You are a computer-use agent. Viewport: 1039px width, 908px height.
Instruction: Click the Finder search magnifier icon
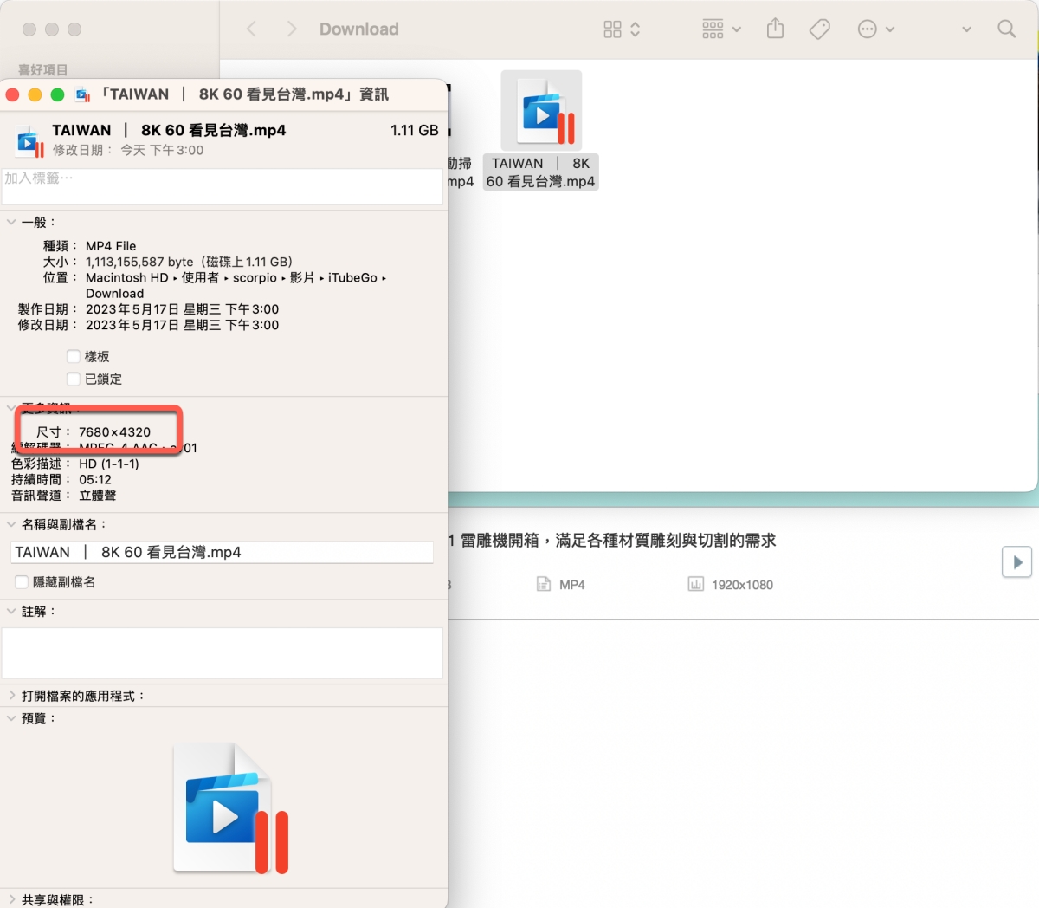[1006, 29]
